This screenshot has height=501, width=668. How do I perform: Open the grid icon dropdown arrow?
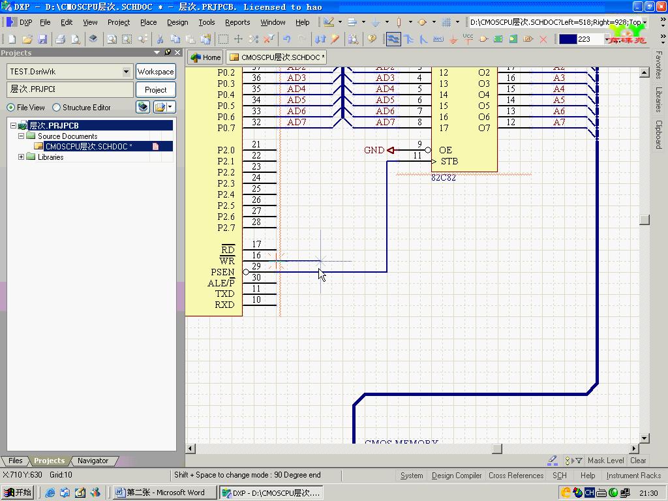(x=457, y=22)
